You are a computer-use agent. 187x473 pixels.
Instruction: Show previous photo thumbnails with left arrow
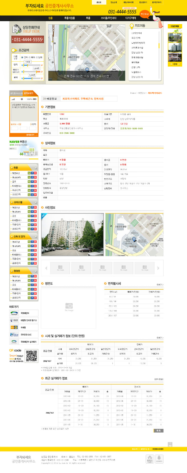click(x=46, y=268)
